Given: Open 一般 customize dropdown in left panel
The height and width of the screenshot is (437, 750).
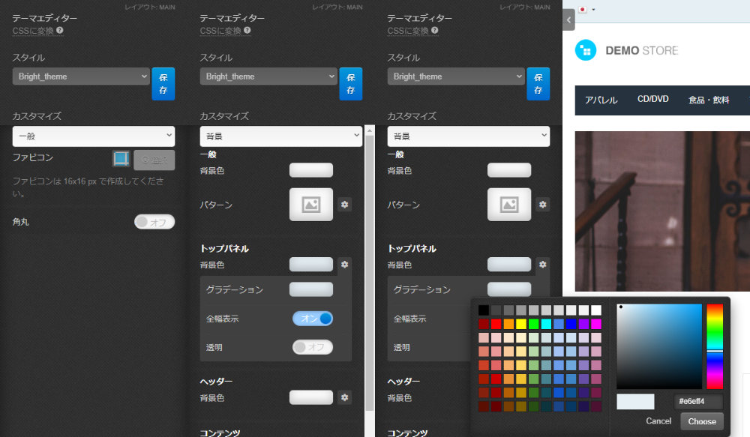Looking at the screenshot, I should (94, 136).
